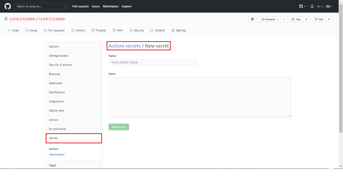Open the Dependabot secrets link
343x180 pixels.
pos(57,154)
